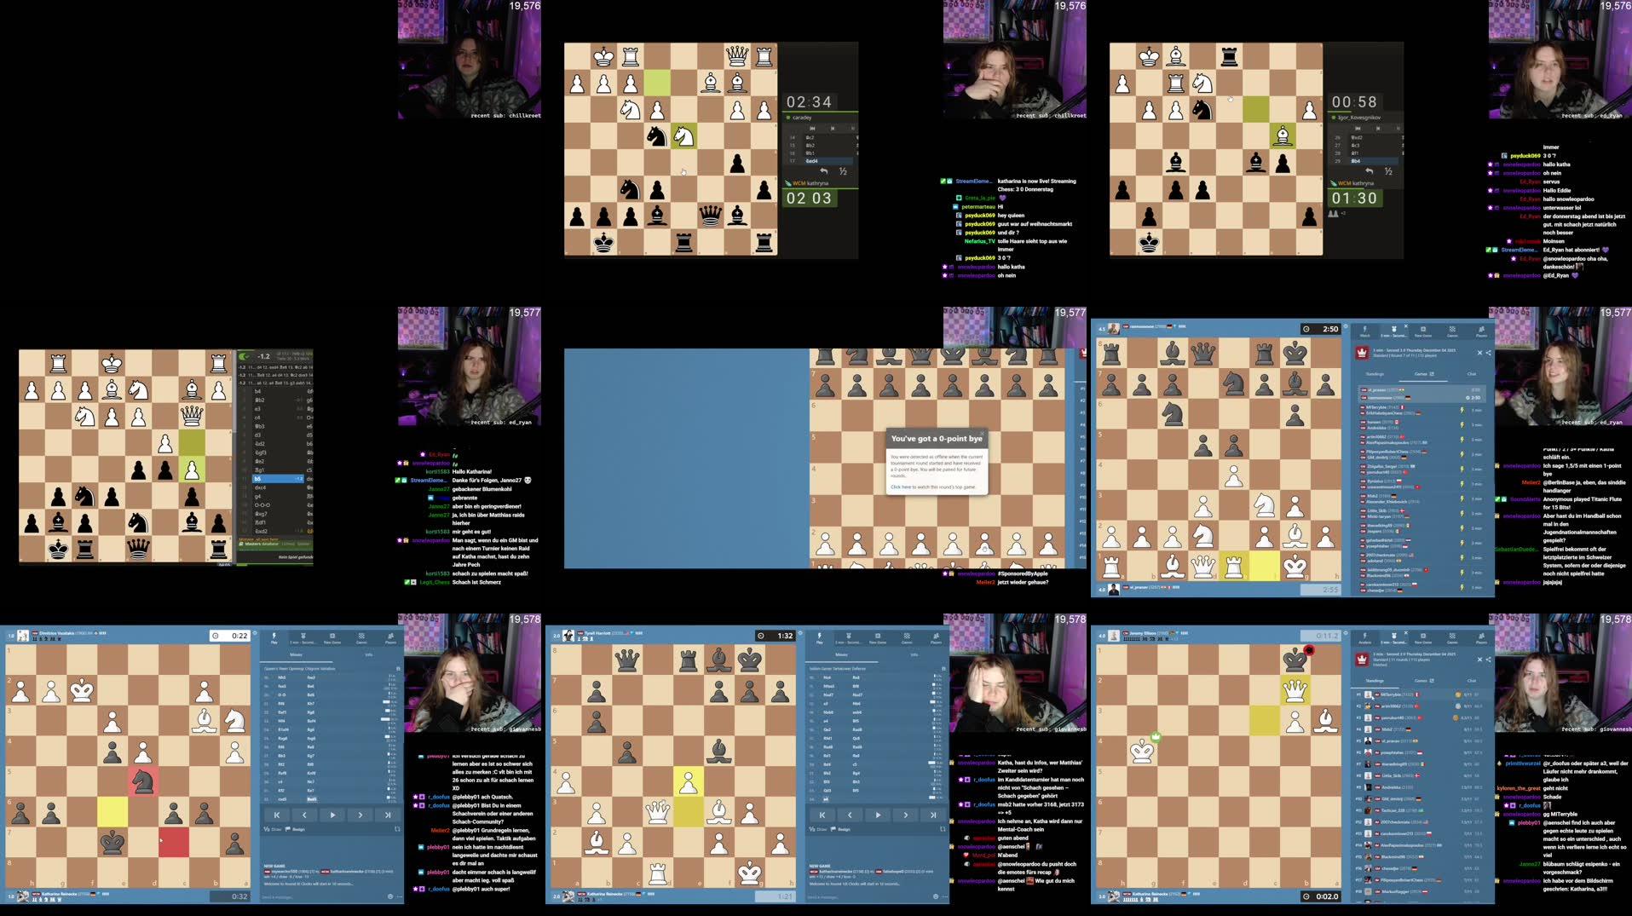Click the share icon in the tournament header

tap(1489, 353)
